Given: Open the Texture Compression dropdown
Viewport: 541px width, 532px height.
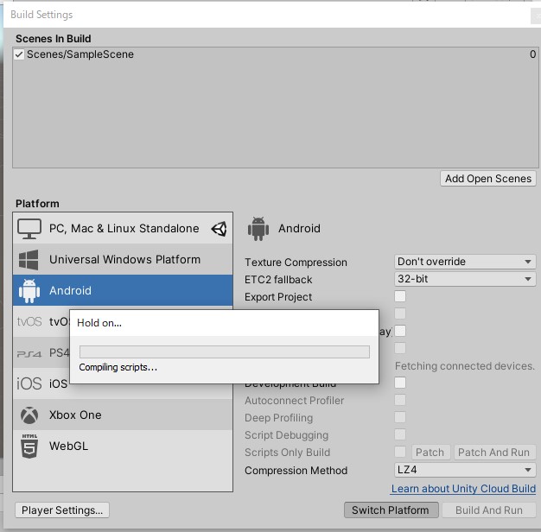Looking at the screenshot, I should coord(465,262).
